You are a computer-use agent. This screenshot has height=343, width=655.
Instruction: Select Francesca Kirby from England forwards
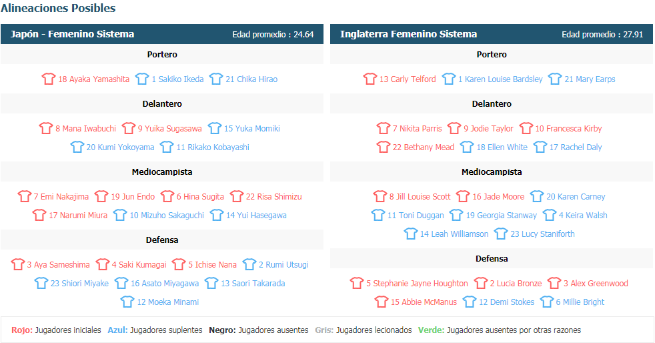pyautogui.click(x=568, y=128)
